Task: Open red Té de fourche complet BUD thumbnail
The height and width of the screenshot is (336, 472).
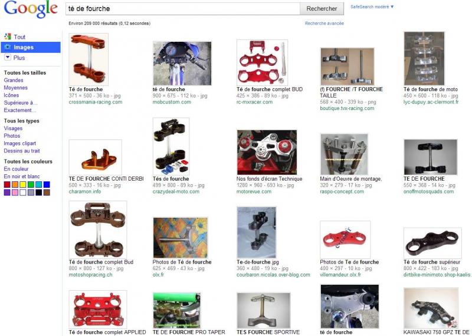Action: point(262,62)
